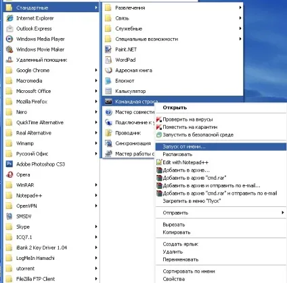The width and height of the screenshot is (287, 283).
Task: Click the Outlook Express icon
Action: (9, 29)
